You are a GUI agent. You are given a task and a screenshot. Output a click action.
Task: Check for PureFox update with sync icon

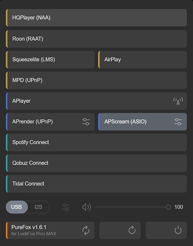click(x=86, y=230)
